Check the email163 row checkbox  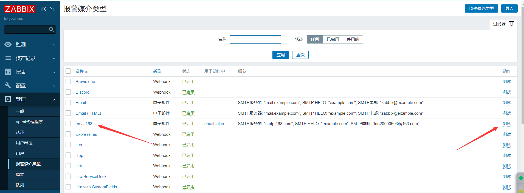pos(68,124)
